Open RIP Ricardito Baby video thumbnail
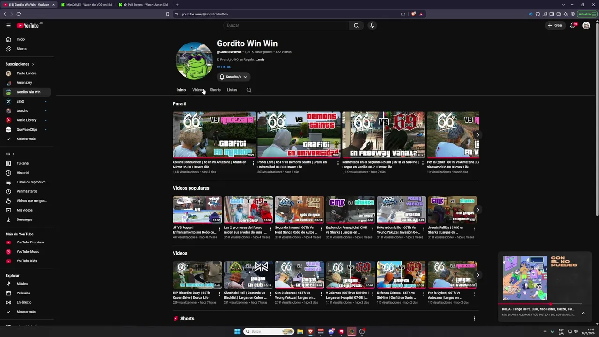The image size is (599, 337). (x=197, y=275)
